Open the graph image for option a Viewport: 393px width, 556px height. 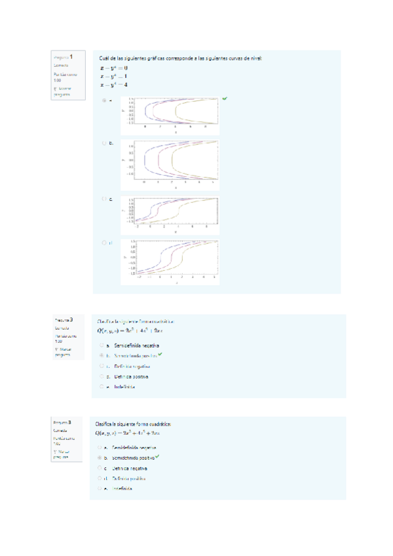coord(170,113)
